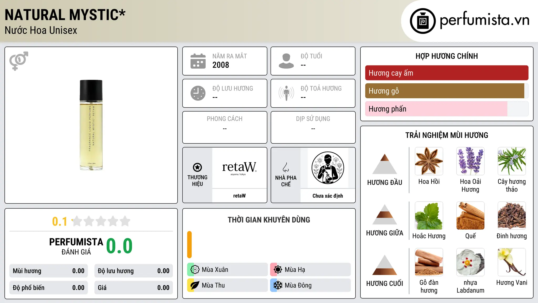538x303 pixels.
Task: Click the Mùa Hạ sun icon
Action: click(x=278, y=270)
